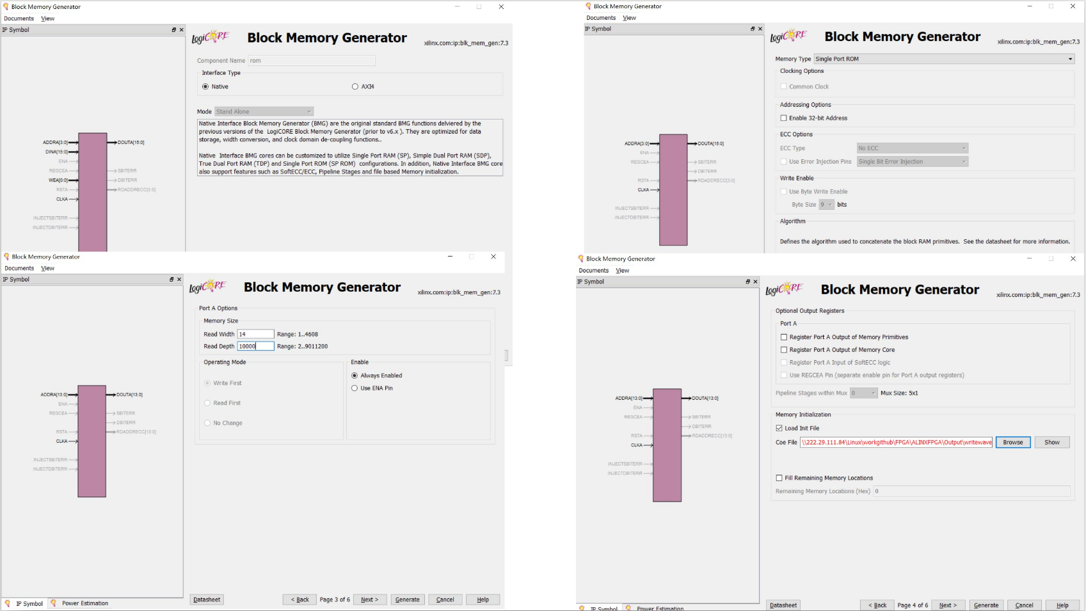Open the Mode Stand Alone dropdown

tap(264, 111)
